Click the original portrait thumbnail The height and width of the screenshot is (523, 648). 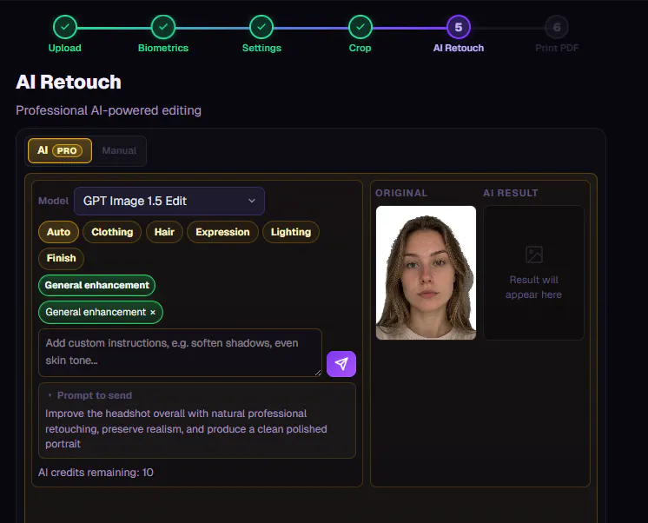click(x=426, y=273)
